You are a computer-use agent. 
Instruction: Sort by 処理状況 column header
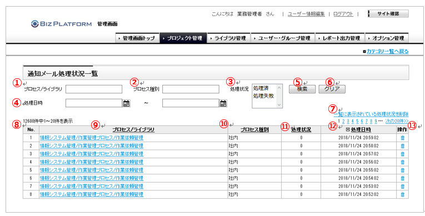(x=301, y=130)
